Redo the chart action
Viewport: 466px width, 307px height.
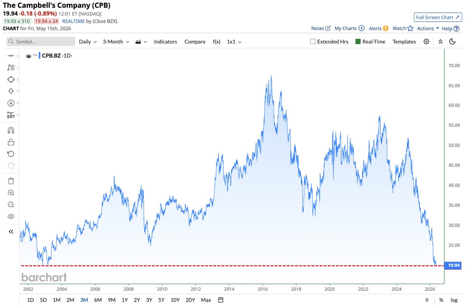click(x=11, y=166)
